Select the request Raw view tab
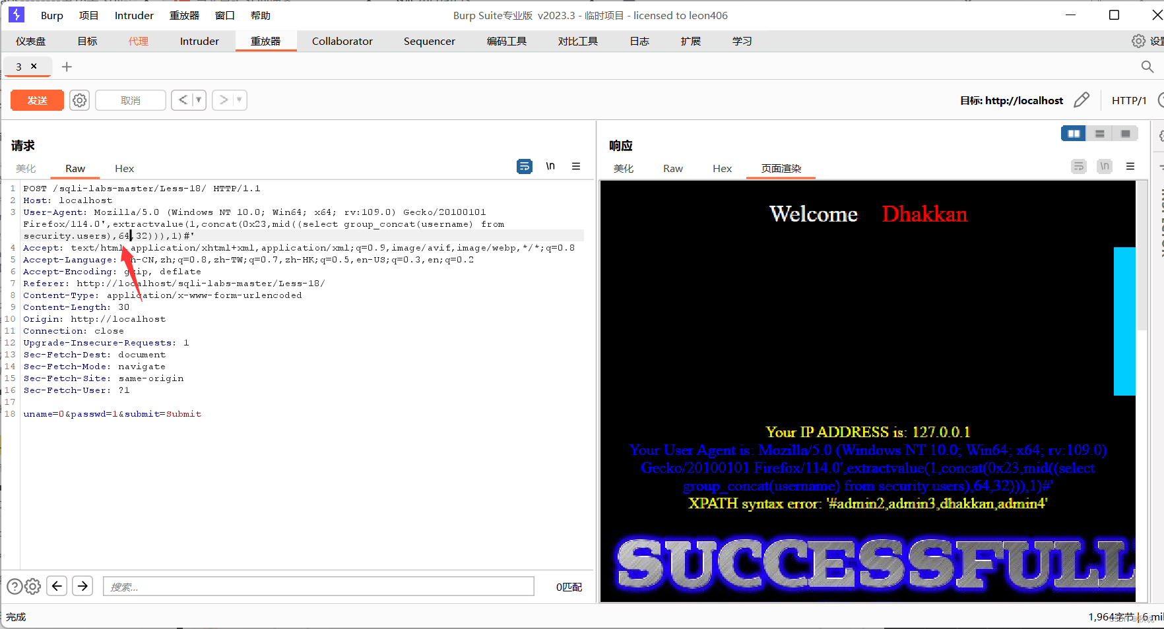 [75, 169]
